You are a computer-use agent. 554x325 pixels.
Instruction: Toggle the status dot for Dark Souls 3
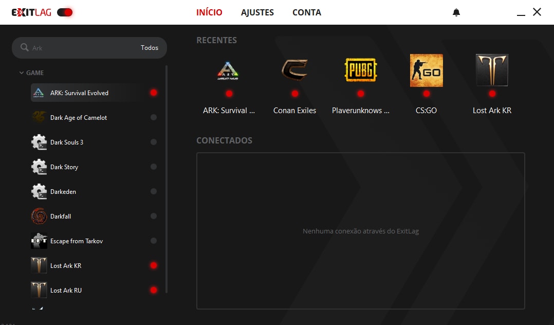click(x=153, y=142)
